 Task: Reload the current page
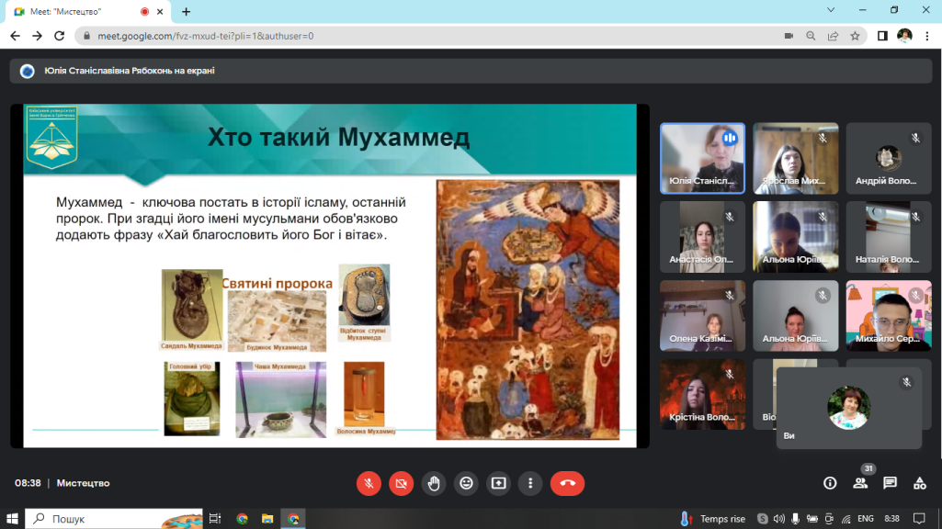(60, 36)
